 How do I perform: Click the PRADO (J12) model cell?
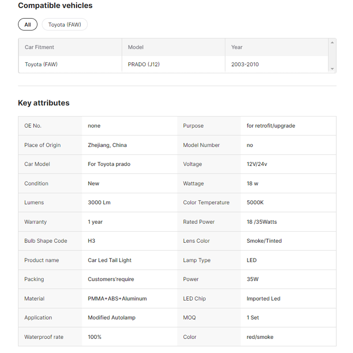tap(144, 64)
